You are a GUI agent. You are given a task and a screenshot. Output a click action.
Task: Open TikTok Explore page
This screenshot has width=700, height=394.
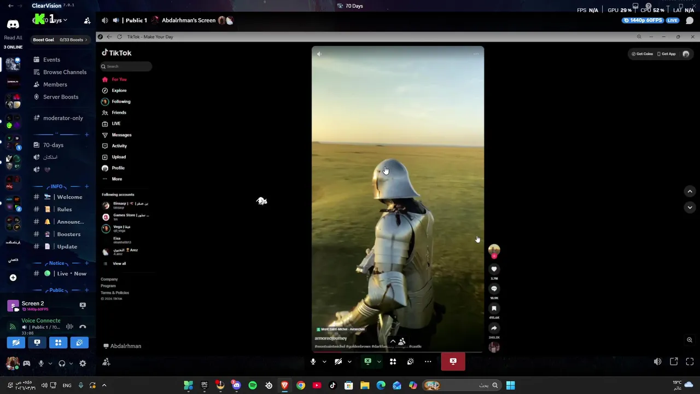pos(114,90)
